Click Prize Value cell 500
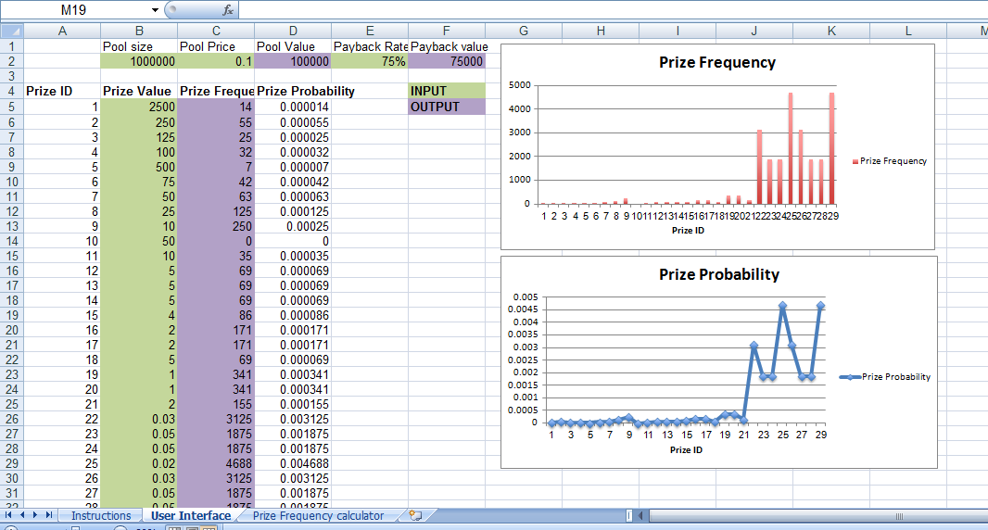Screen dimensions: 988x530 pyautogui.click(x=139, y=167)
